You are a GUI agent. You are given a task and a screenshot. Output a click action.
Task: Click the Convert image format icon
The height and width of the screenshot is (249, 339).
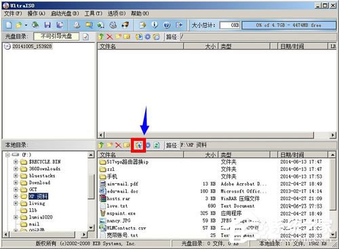click(100, 25)
